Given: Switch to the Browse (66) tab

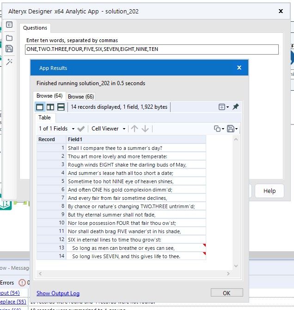Looking at the screenshot, I should (x=81, y=97).
